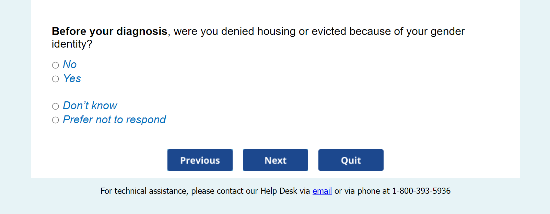Click the Help Desk phone number 1-800-393-5936
The width and height of the screenshot is (550, 214).
point(421,191)
